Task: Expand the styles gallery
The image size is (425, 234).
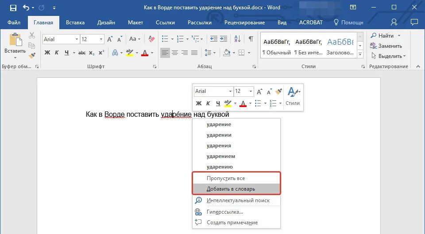Action: (360, 54)
